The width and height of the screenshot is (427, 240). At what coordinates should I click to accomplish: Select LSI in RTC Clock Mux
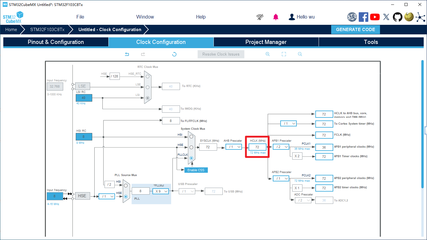tap(148, 98)
